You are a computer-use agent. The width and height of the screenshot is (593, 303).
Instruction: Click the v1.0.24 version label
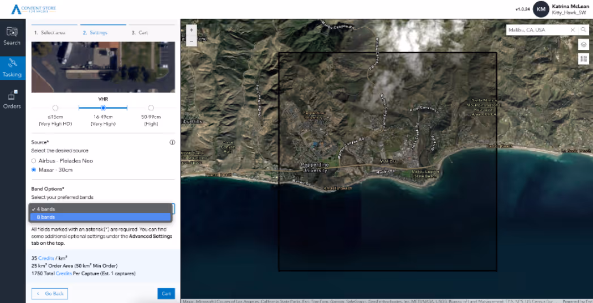coord(523,9)
